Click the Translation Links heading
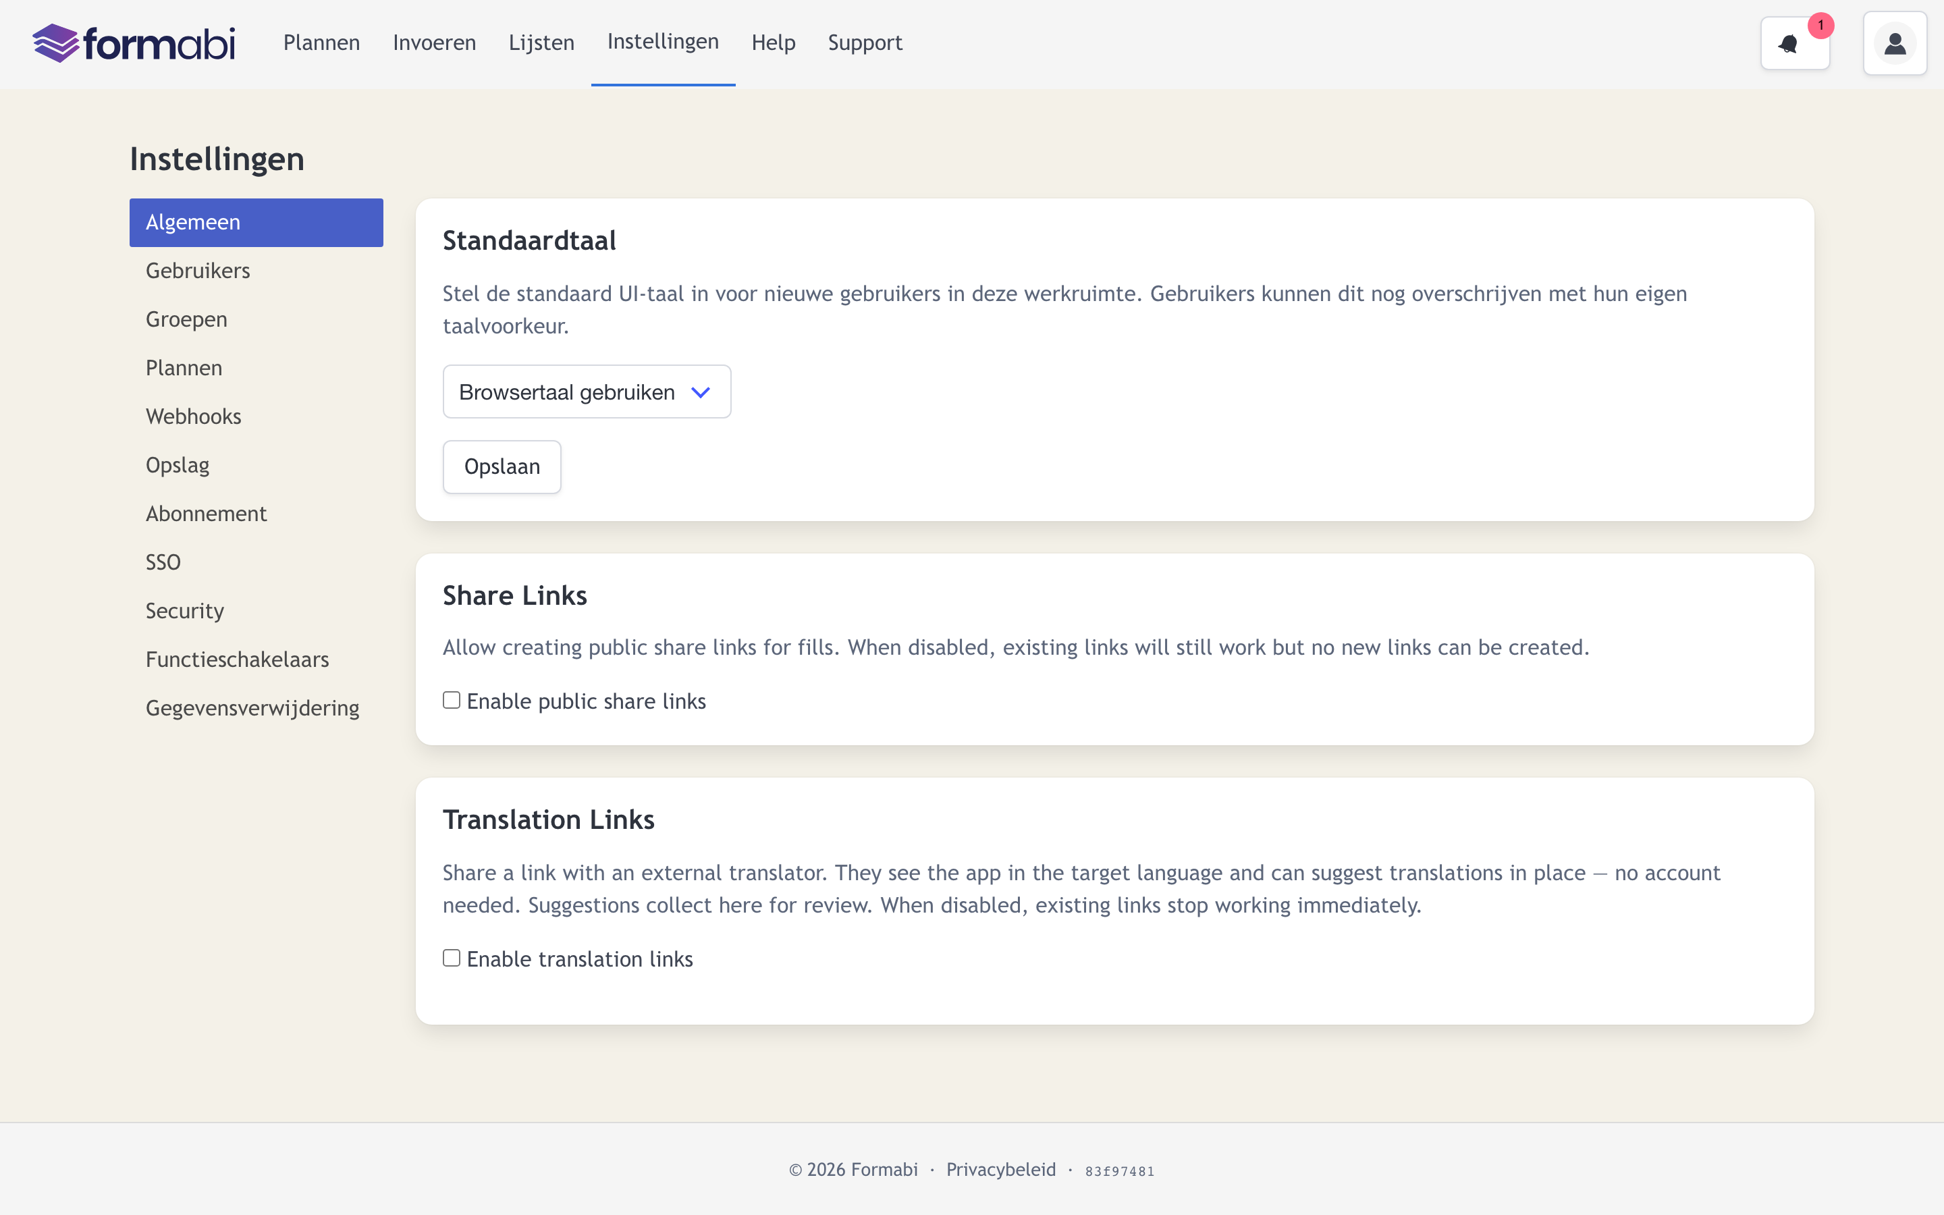This screenshot has width=1944, height=1215. click(x=549, y=819)
